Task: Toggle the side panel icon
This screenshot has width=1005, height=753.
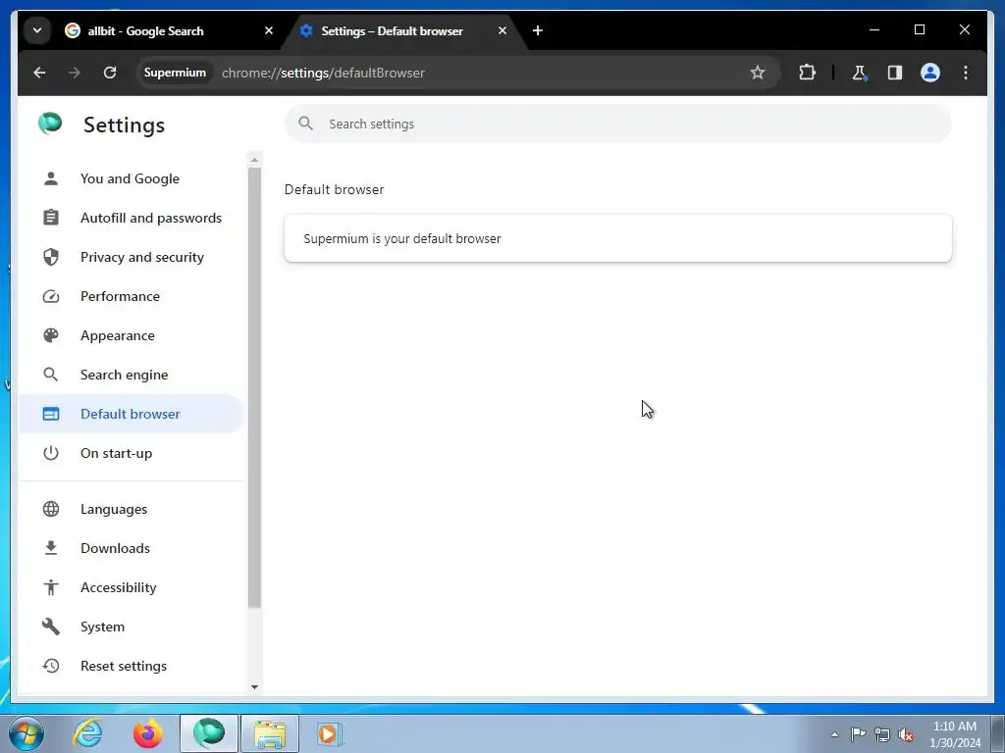Action: coord(895,73)
